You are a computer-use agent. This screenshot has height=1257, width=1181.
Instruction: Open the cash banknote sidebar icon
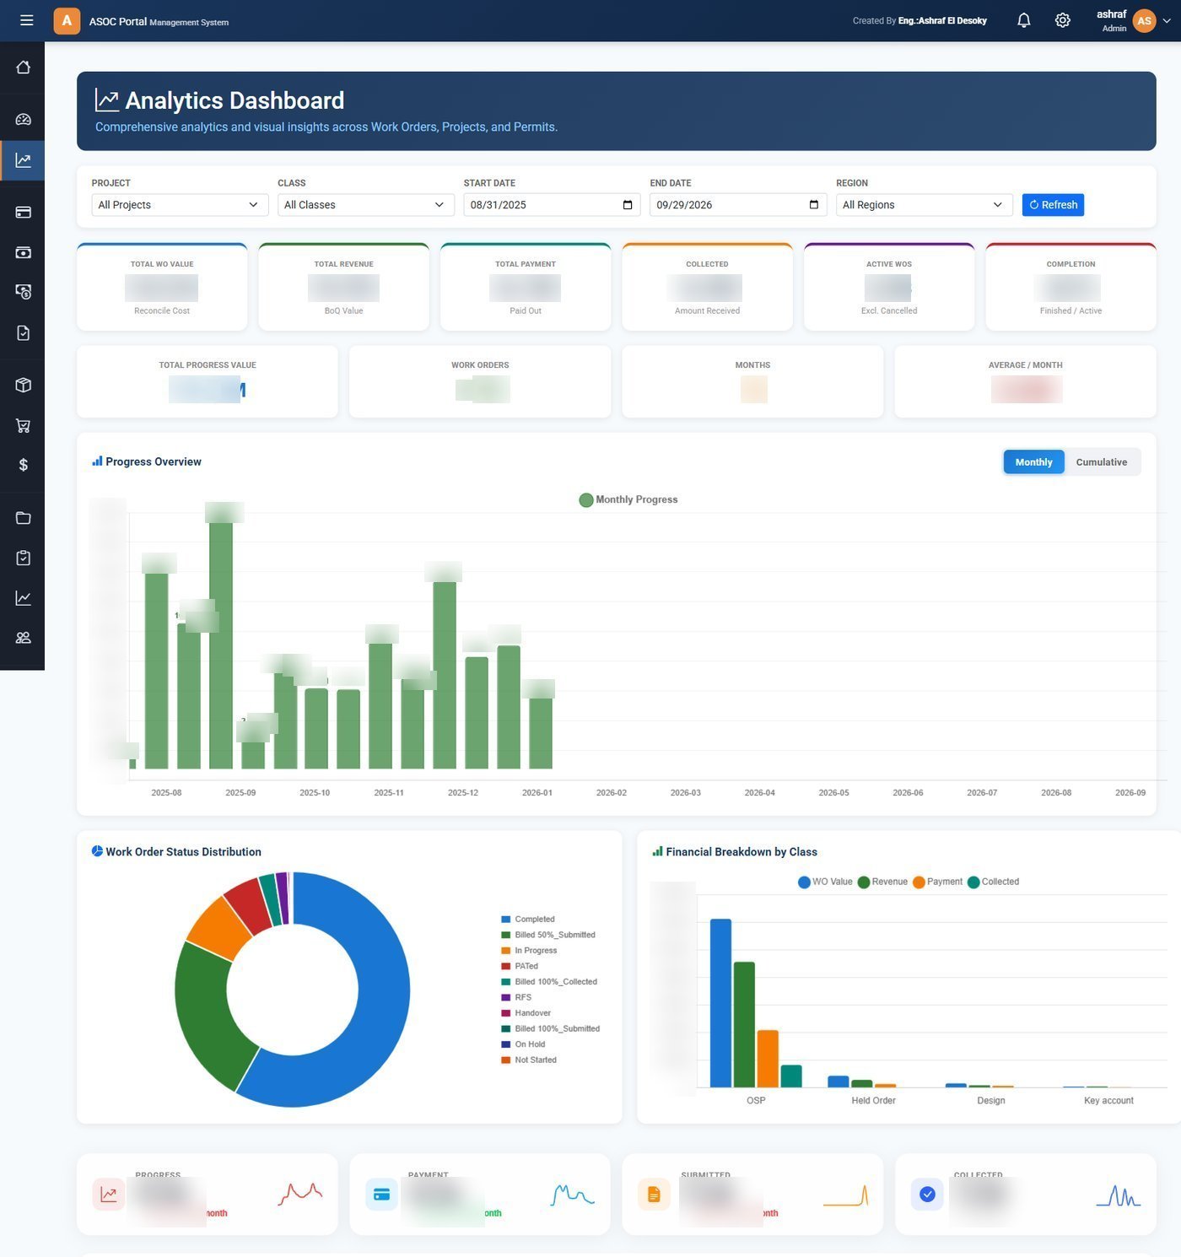click(x=23, y=252)
